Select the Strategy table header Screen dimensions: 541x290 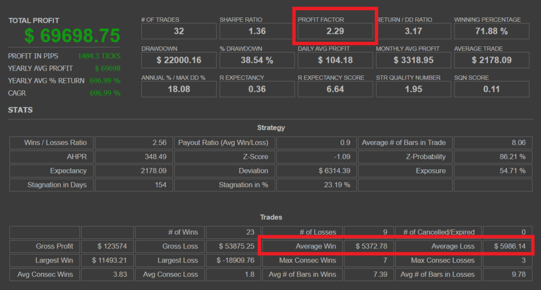(x=270, y=128)
